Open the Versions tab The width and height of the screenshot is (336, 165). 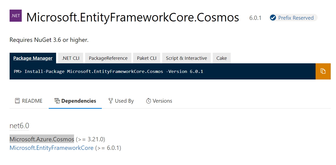click(159, 100)
